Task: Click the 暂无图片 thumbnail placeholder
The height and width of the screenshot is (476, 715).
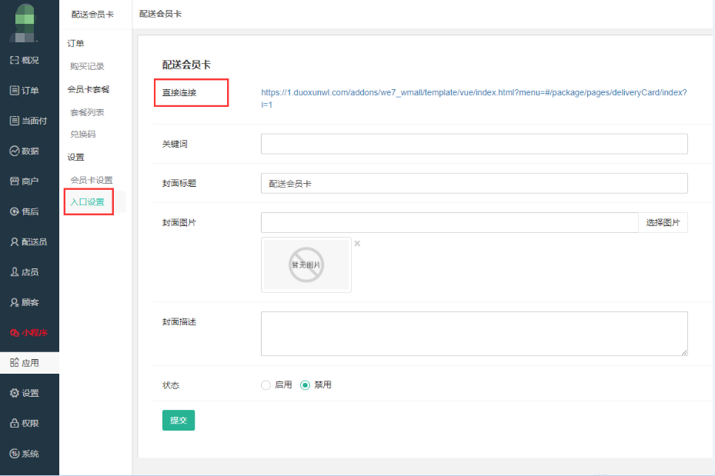Action: tap(306, 265)
